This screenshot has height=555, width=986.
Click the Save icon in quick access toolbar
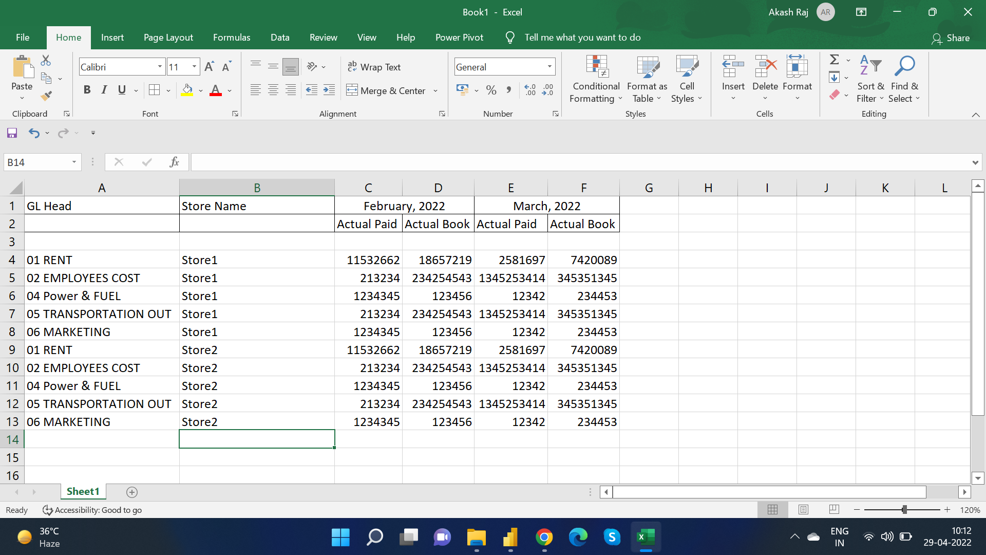pos(12,133)
